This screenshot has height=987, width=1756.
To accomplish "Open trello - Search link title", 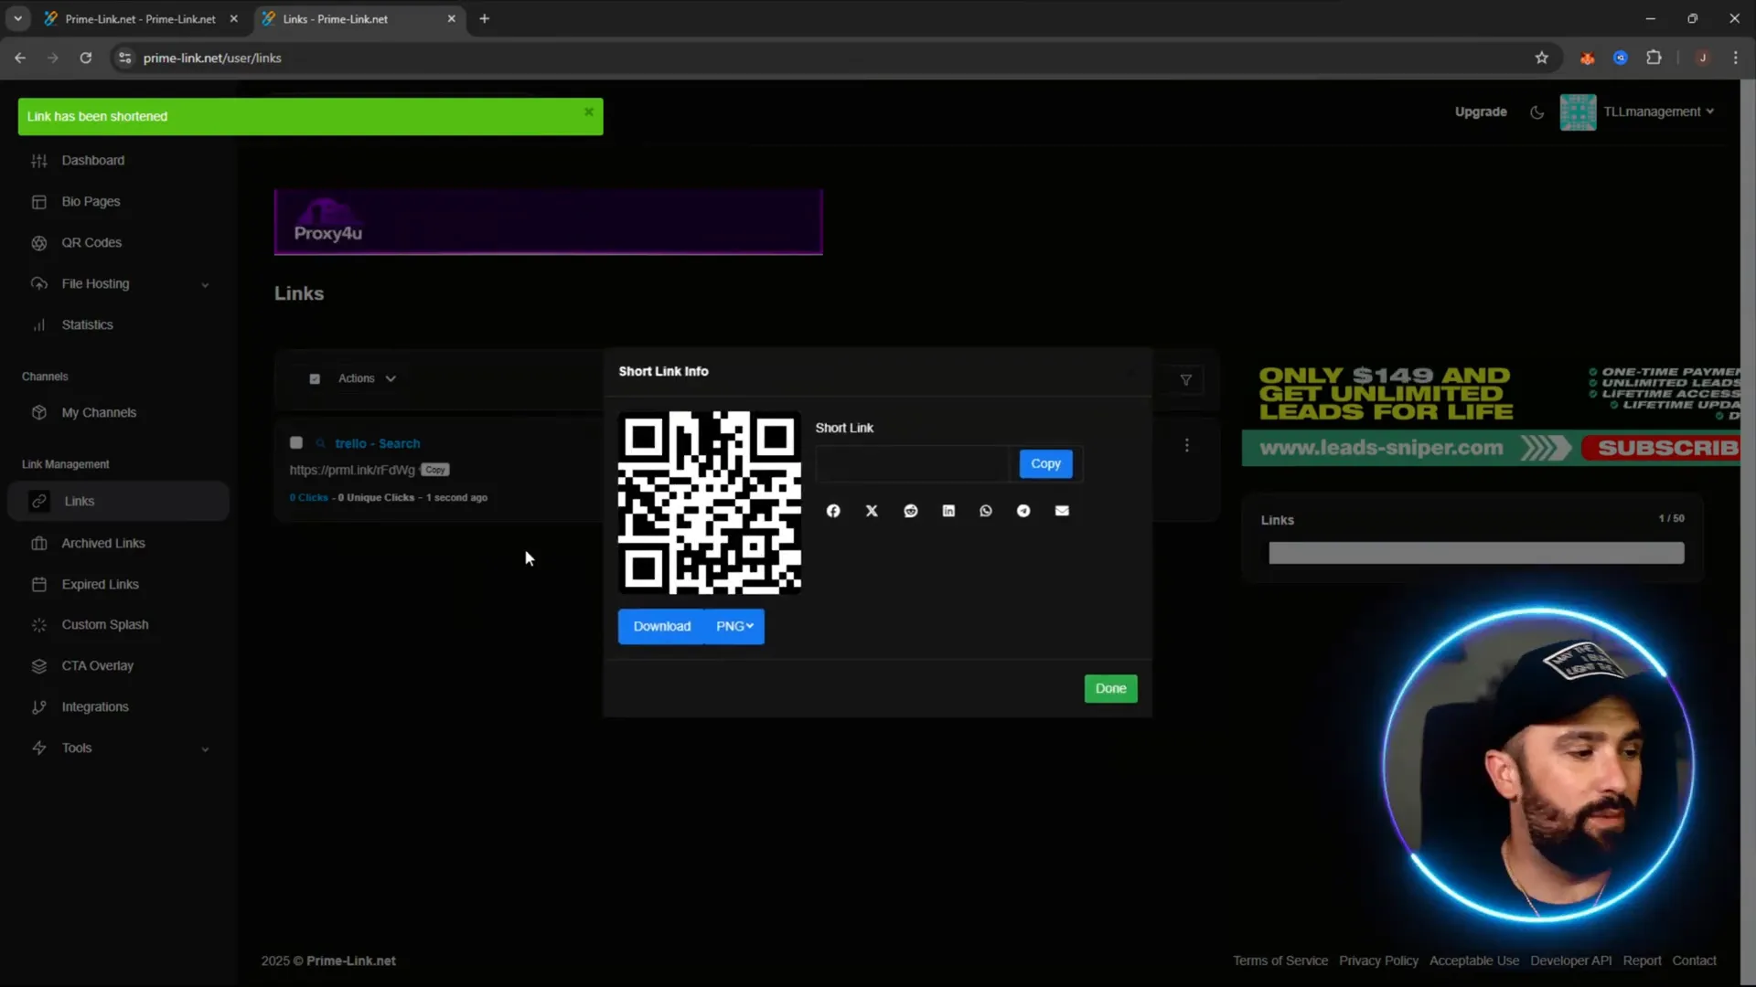I will (377, 443).
